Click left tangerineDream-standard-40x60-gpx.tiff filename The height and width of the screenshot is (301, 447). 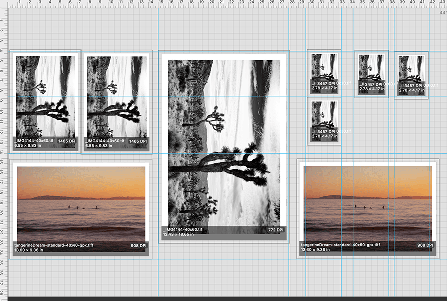pyautogui.click(x=54, y=245)
